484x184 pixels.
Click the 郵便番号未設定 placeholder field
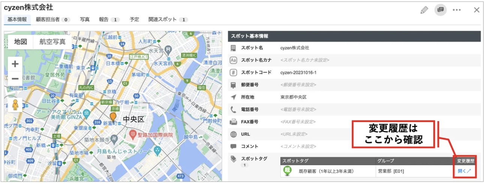(298, 85)
